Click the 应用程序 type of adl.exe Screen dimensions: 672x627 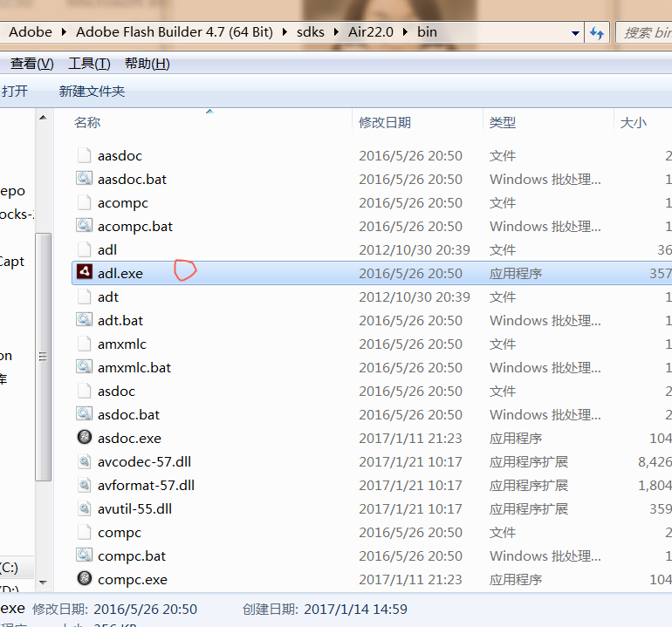(516, 273)
